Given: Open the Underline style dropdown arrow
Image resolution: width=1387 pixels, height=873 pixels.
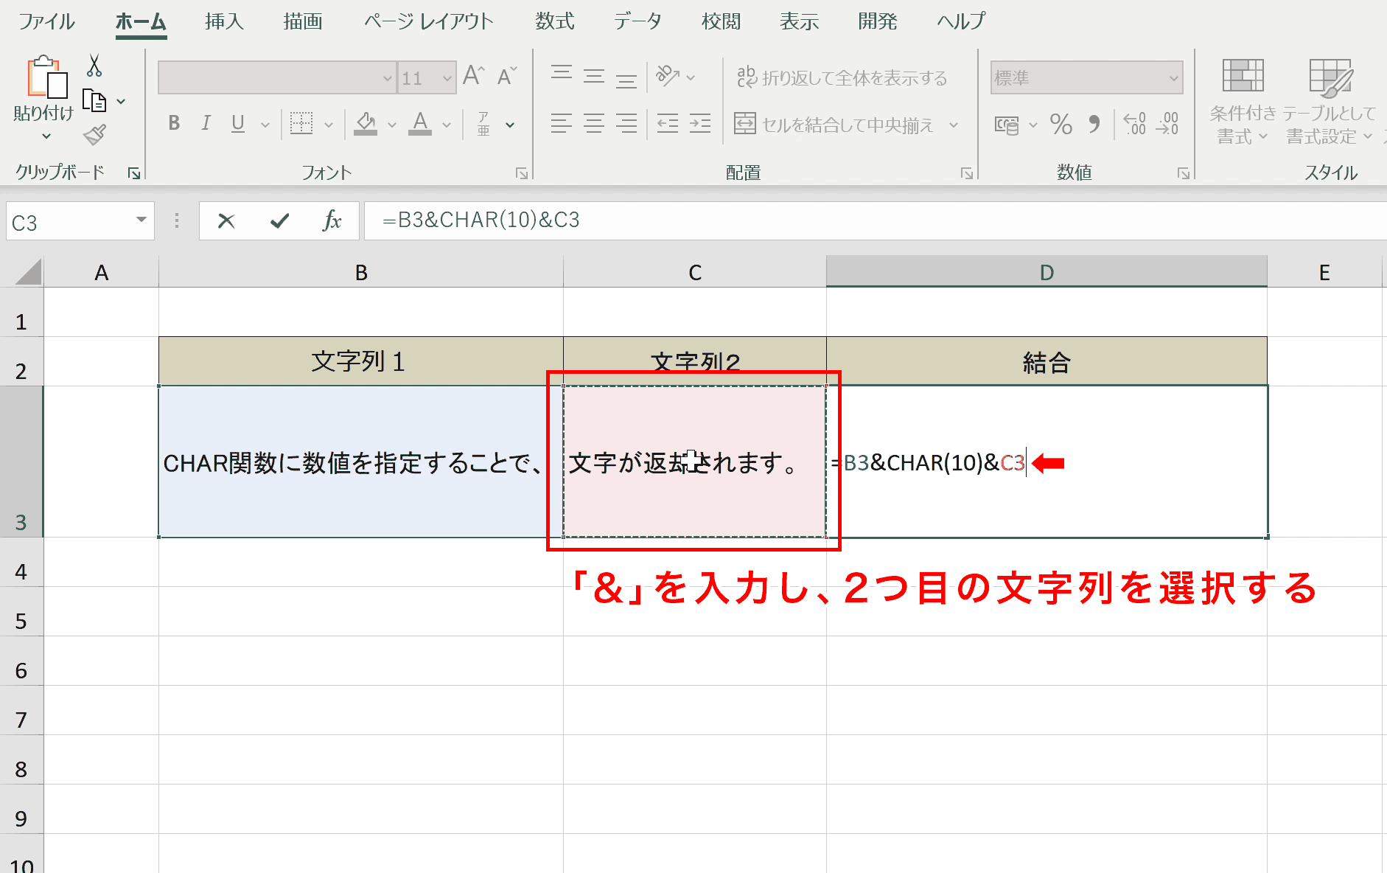Looking at the screenshot, I should pyautogui.click(x=265, y=125).
